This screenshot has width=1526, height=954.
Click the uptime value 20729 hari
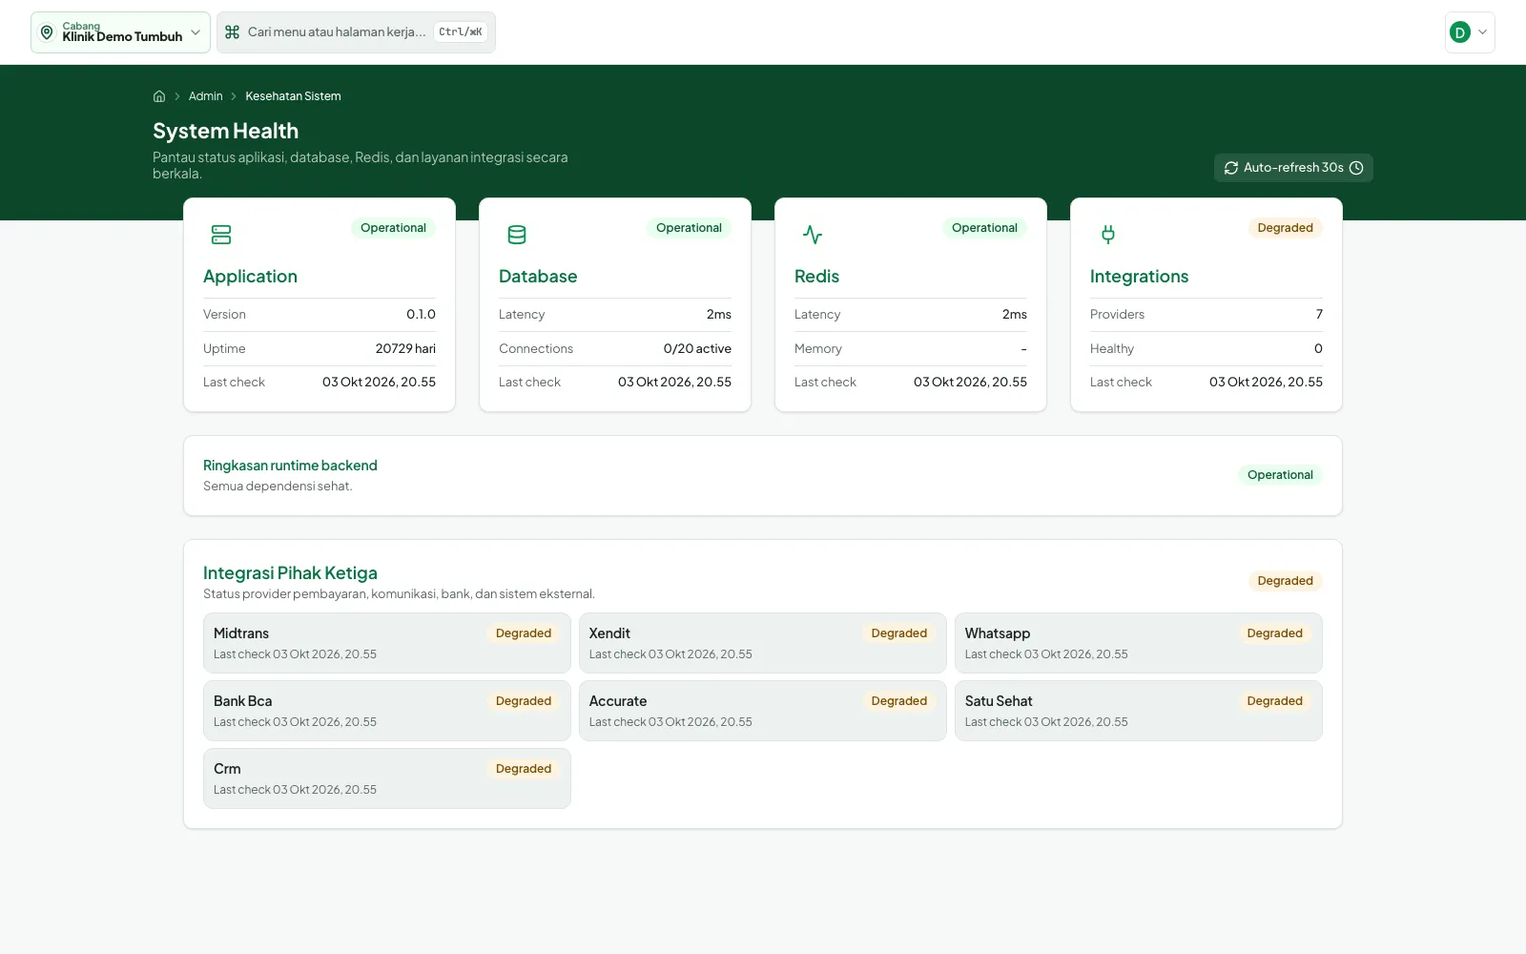click(x=405, y=349)
